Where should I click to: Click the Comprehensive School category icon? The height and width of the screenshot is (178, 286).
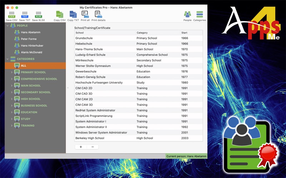click(x=17, y=79)
